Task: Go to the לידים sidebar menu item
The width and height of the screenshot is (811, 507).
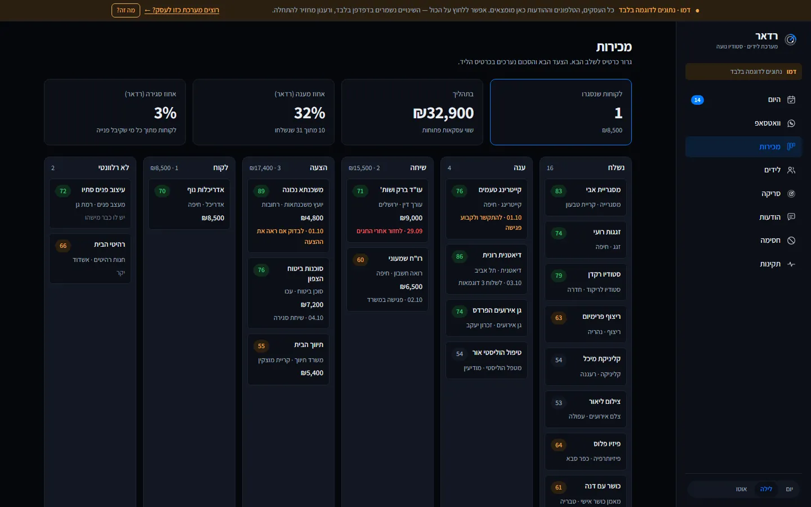Action: [x=743, y=170]
